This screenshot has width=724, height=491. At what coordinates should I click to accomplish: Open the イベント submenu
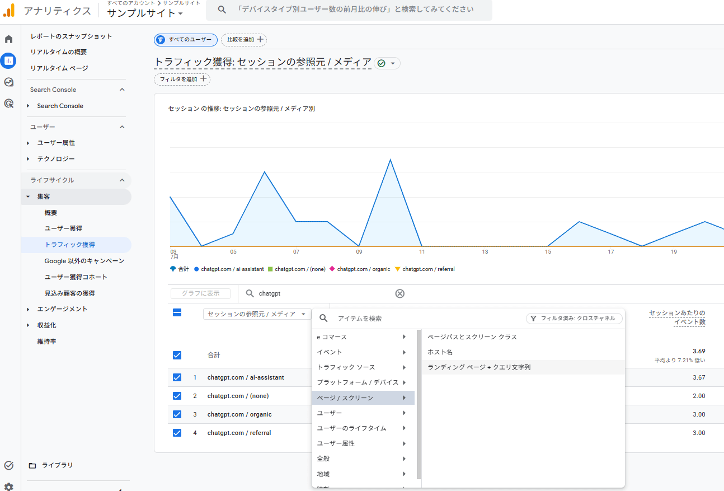363,352
